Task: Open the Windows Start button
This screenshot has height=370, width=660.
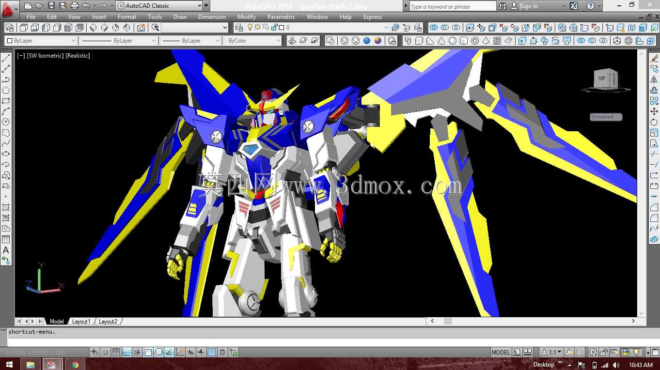Action: tap(10, 364)
